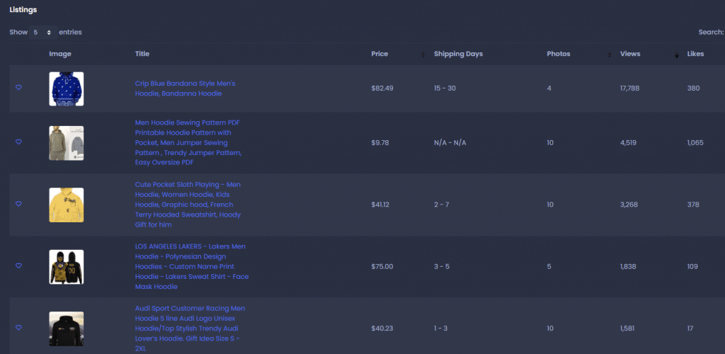Favorite the Cute Pocket Sloth hoodie listing

18,204
